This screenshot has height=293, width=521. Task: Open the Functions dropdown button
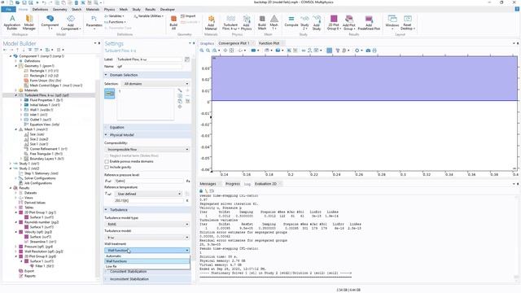pyautogui.click(x=115, y=22)
